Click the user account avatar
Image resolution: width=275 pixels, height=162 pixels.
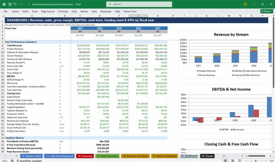pyautogui.click(x=245, y=4)
